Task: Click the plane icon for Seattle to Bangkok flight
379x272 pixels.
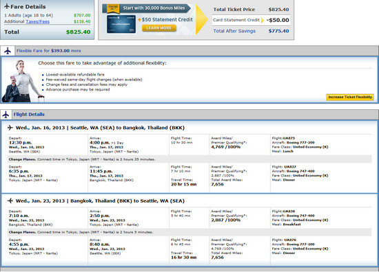Action: coord(10,128)
